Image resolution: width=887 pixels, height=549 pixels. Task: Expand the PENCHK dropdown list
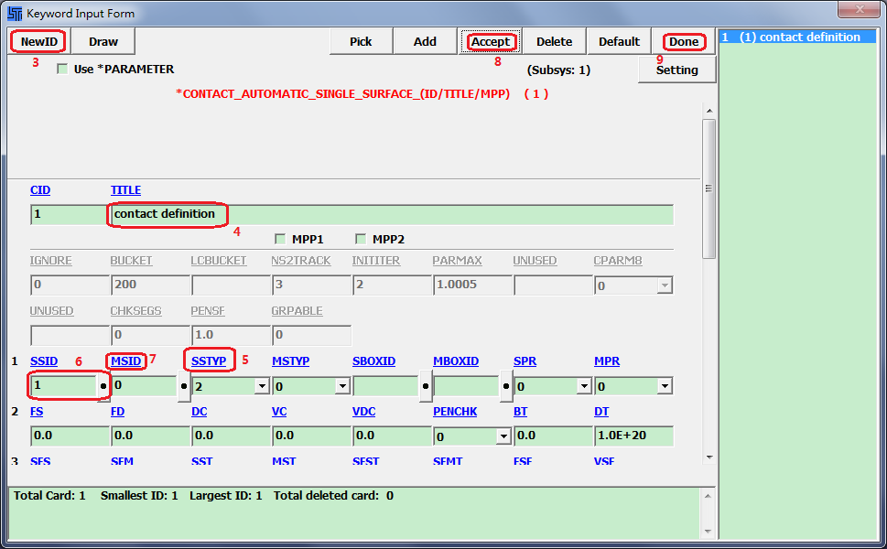(503, 436)
